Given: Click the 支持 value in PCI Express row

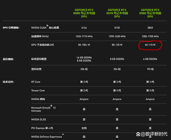Looking at the screenshot, I should coord(84,128).
